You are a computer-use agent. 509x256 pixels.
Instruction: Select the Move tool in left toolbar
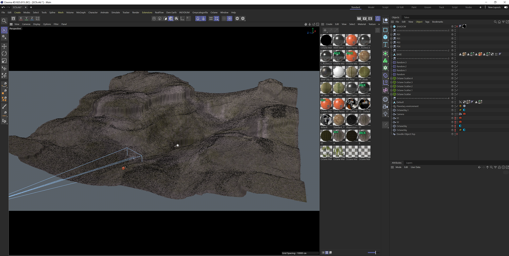[4, 46]
